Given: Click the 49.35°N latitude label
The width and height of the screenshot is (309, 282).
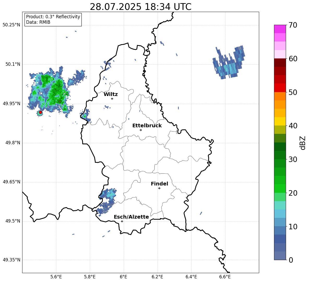Looking at the screenshot, I should pos(11,260).
